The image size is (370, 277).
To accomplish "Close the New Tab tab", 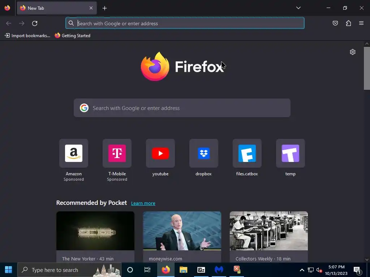I will point(91,8).
